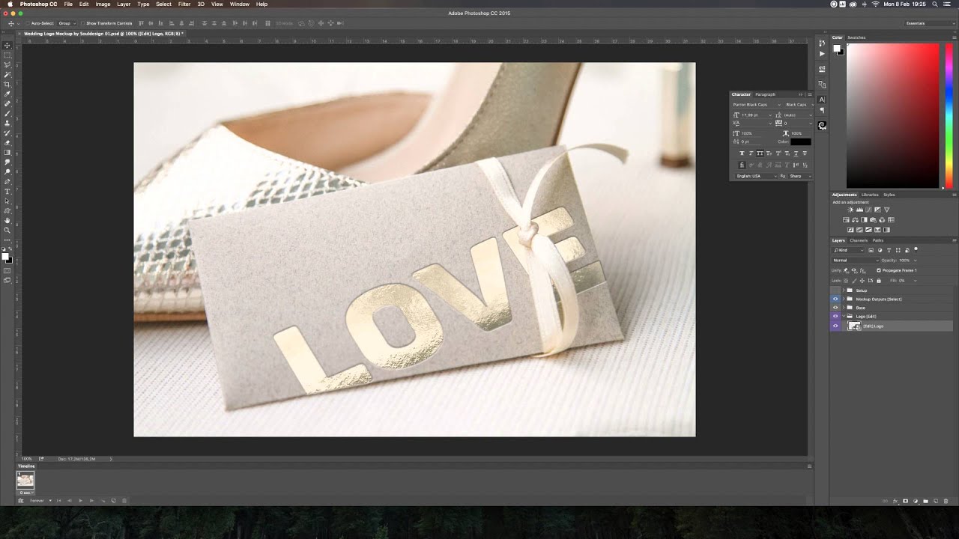Viewport: 959px width, 539px height.
Task: Select the Lasso tool
Action: [x=7, y=64]
